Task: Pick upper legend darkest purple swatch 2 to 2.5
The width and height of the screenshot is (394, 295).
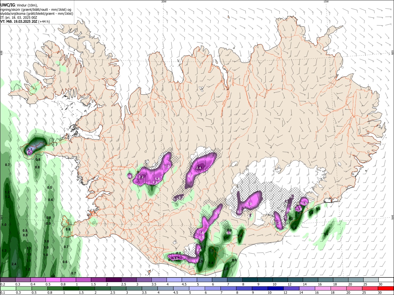Action: tap(114, 280)
